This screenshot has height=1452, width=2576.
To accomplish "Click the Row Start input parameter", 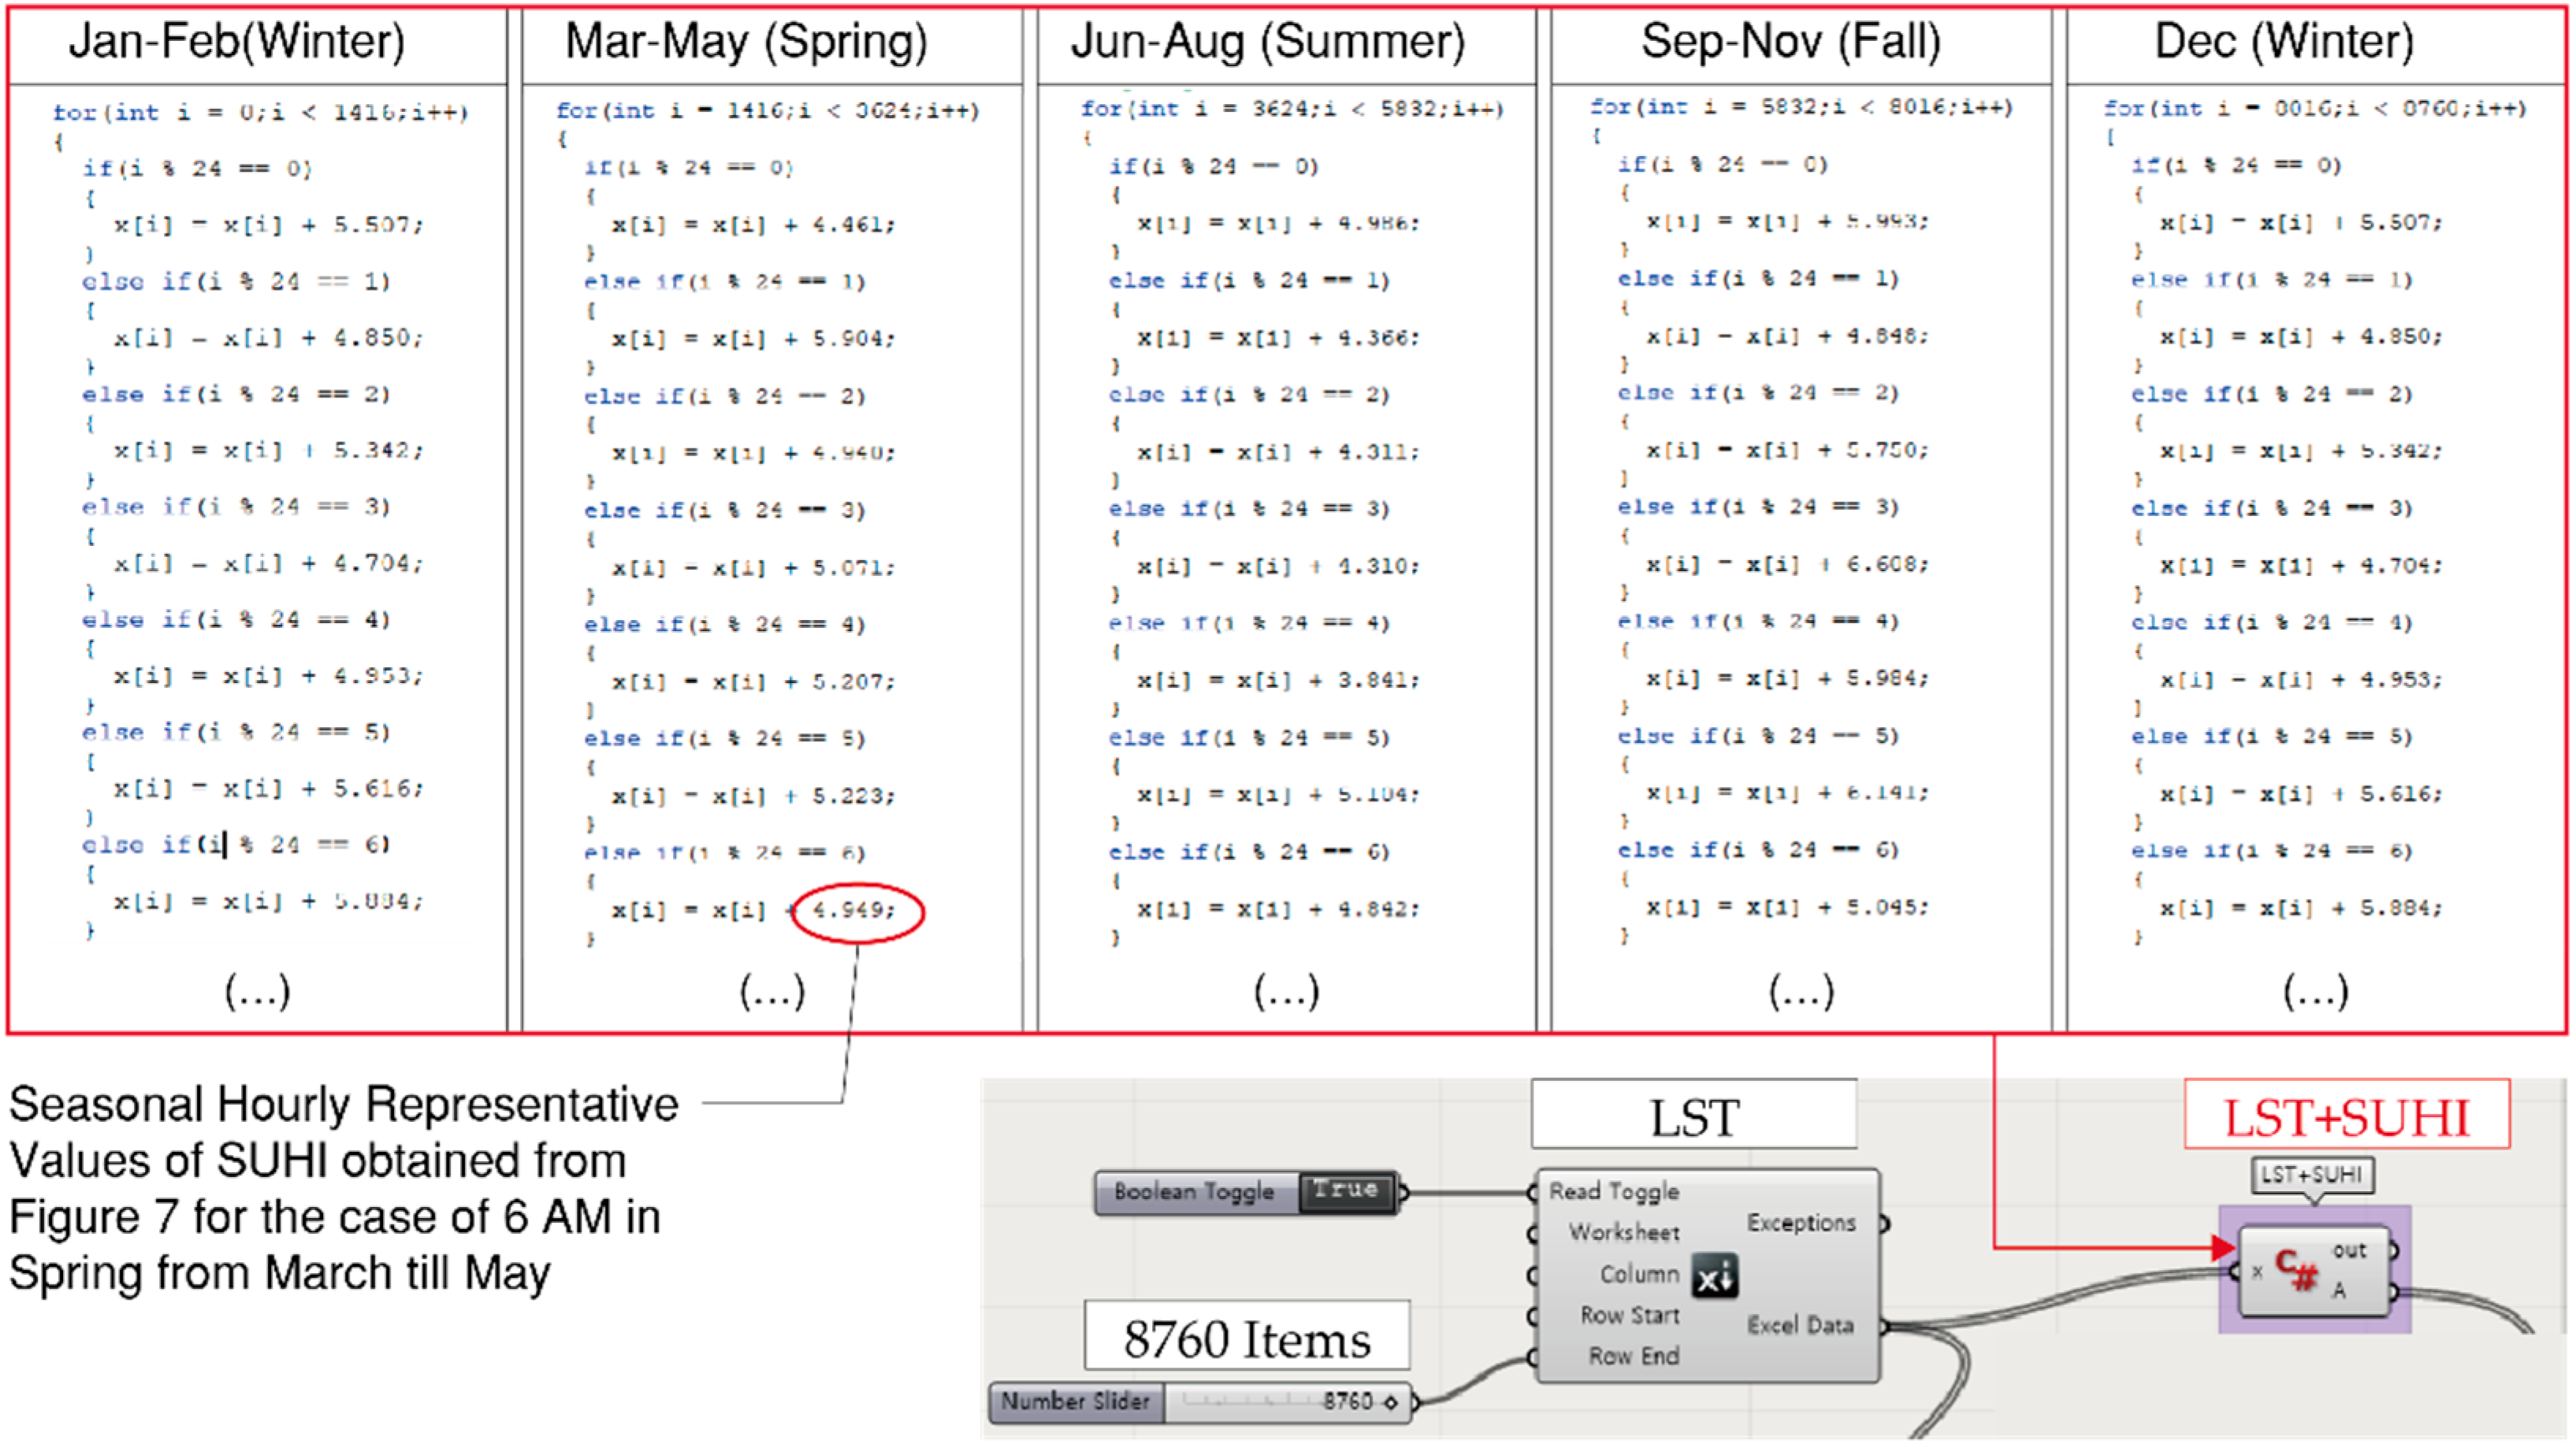I will click(1630, 1315).
